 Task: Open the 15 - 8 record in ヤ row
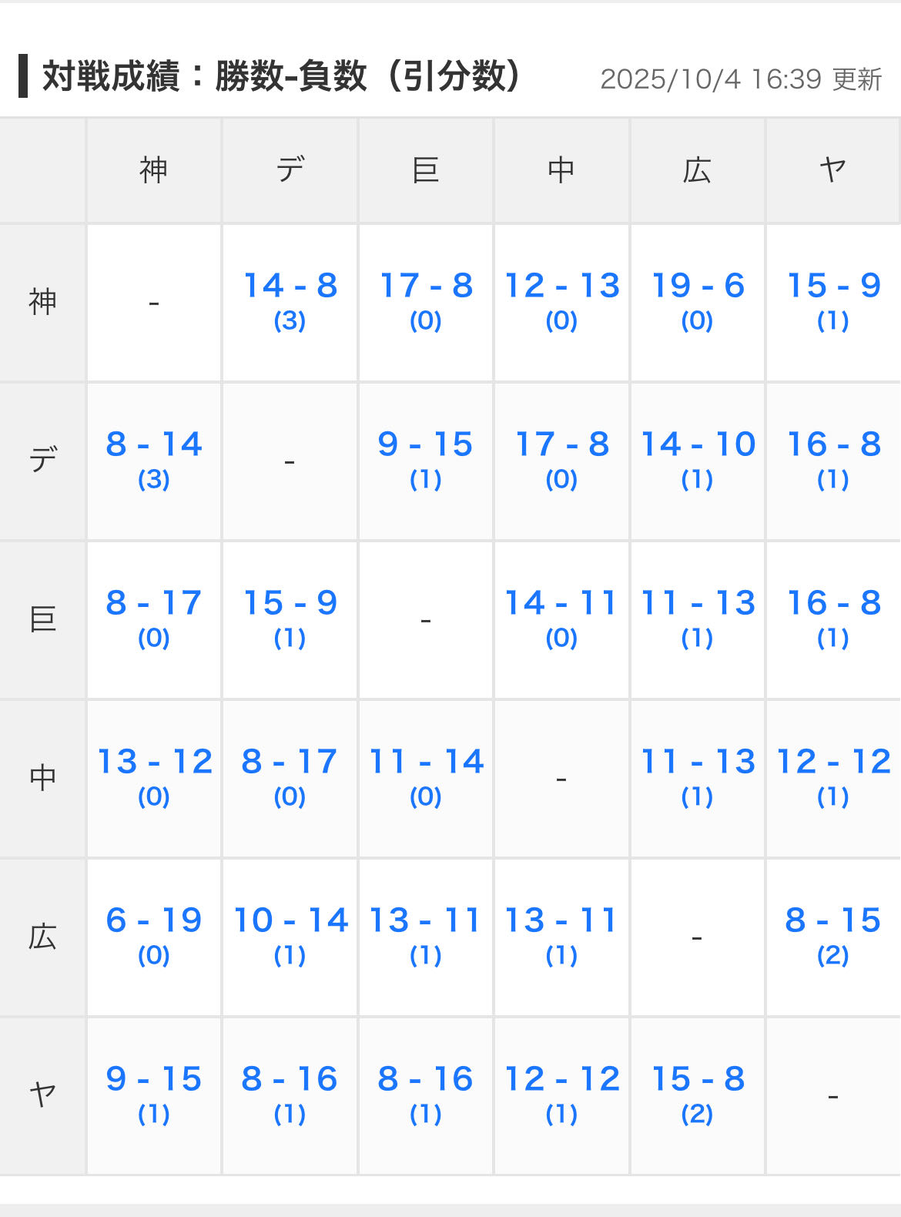coord(698,1080)
